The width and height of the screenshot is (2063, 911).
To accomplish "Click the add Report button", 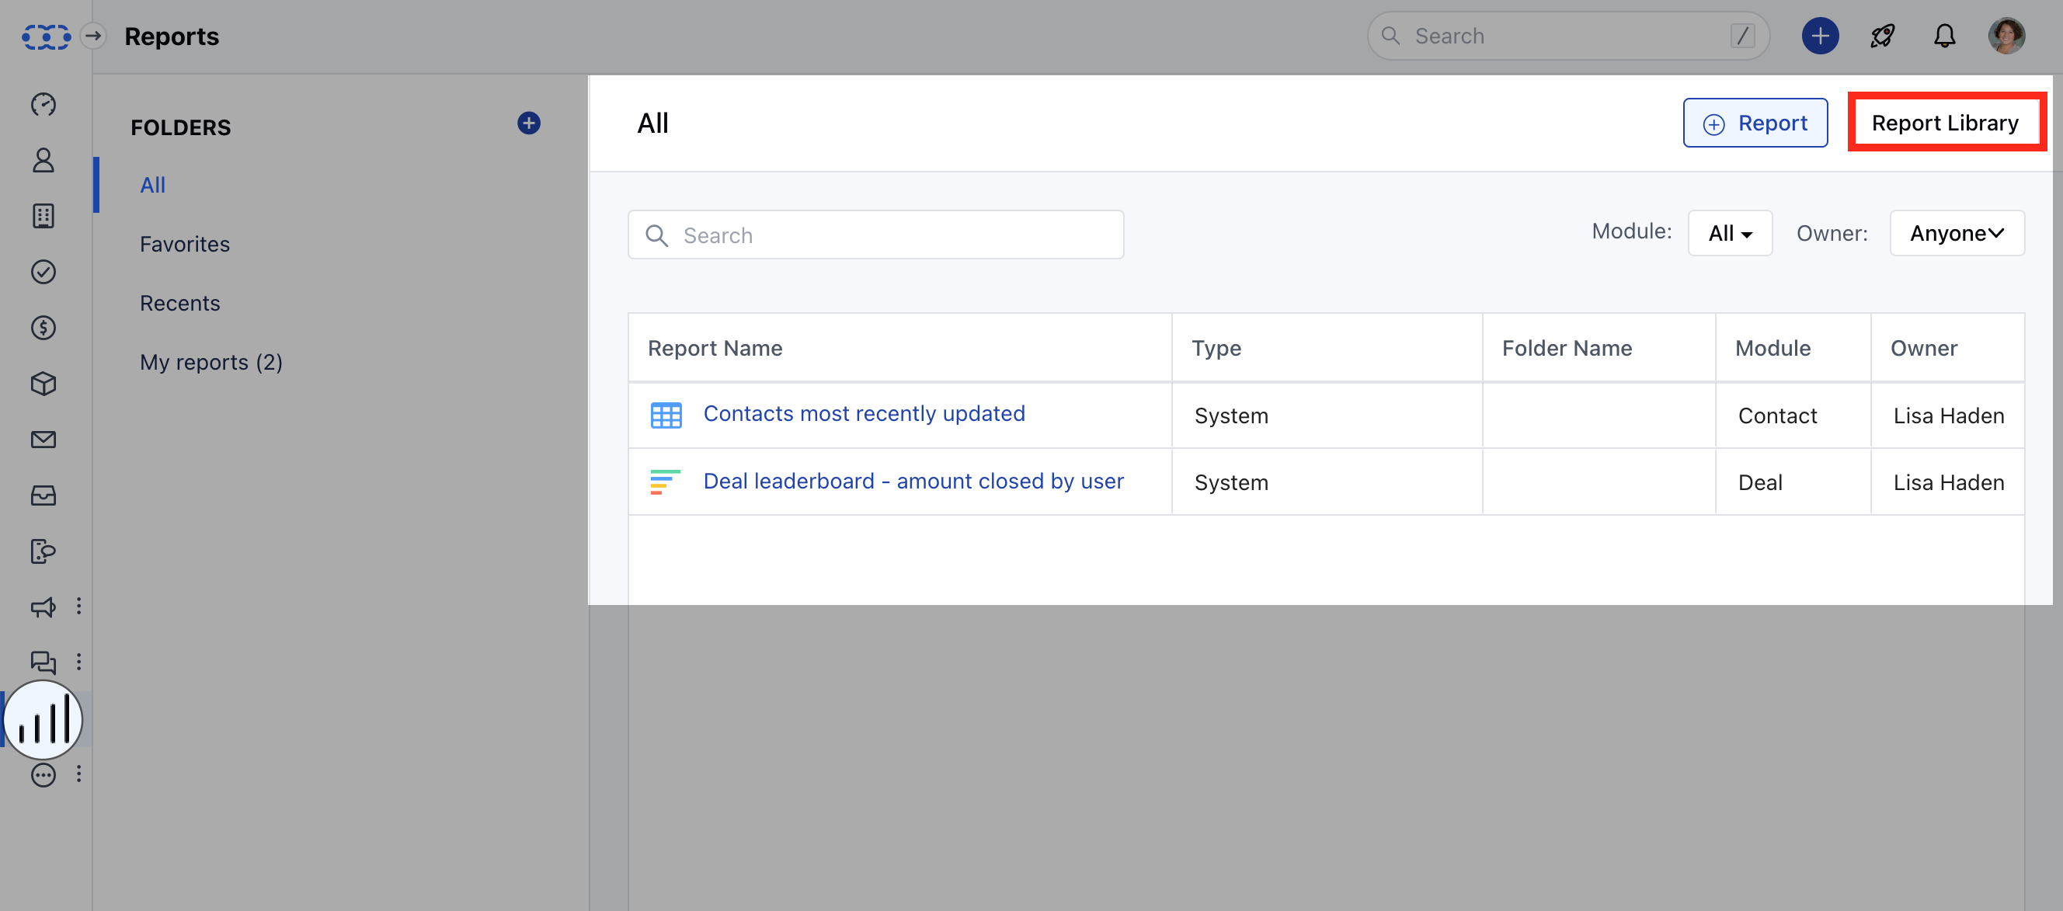I will click(1755, 123).
